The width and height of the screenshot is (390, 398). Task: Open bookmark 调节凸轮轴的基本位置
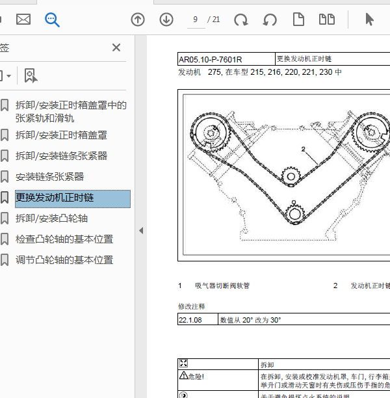click(x=64, y=260)
